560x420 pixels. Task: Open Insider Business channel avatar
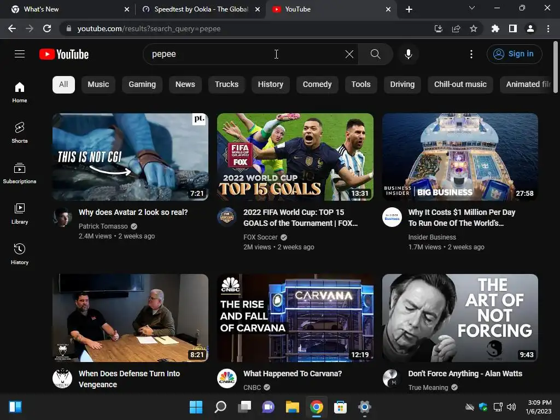tap(392, 217)
